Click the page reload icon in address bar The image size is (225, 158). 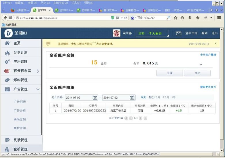(126, 18)
